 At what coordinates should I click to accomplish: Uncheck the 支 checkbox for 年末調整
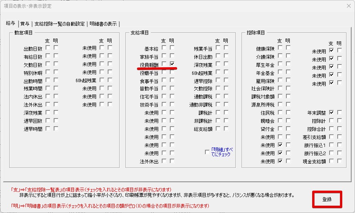point(331,112)
